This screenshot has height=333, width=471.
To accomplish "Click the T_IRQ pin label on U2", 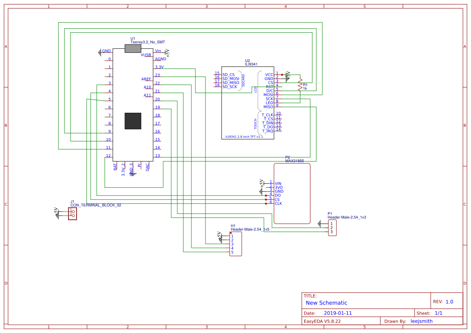I will 268,131.
